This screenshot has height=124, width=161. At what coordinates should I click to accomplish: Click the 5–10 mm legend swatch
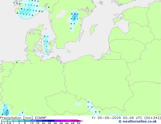pyautogui.click(x=28, y=121)
